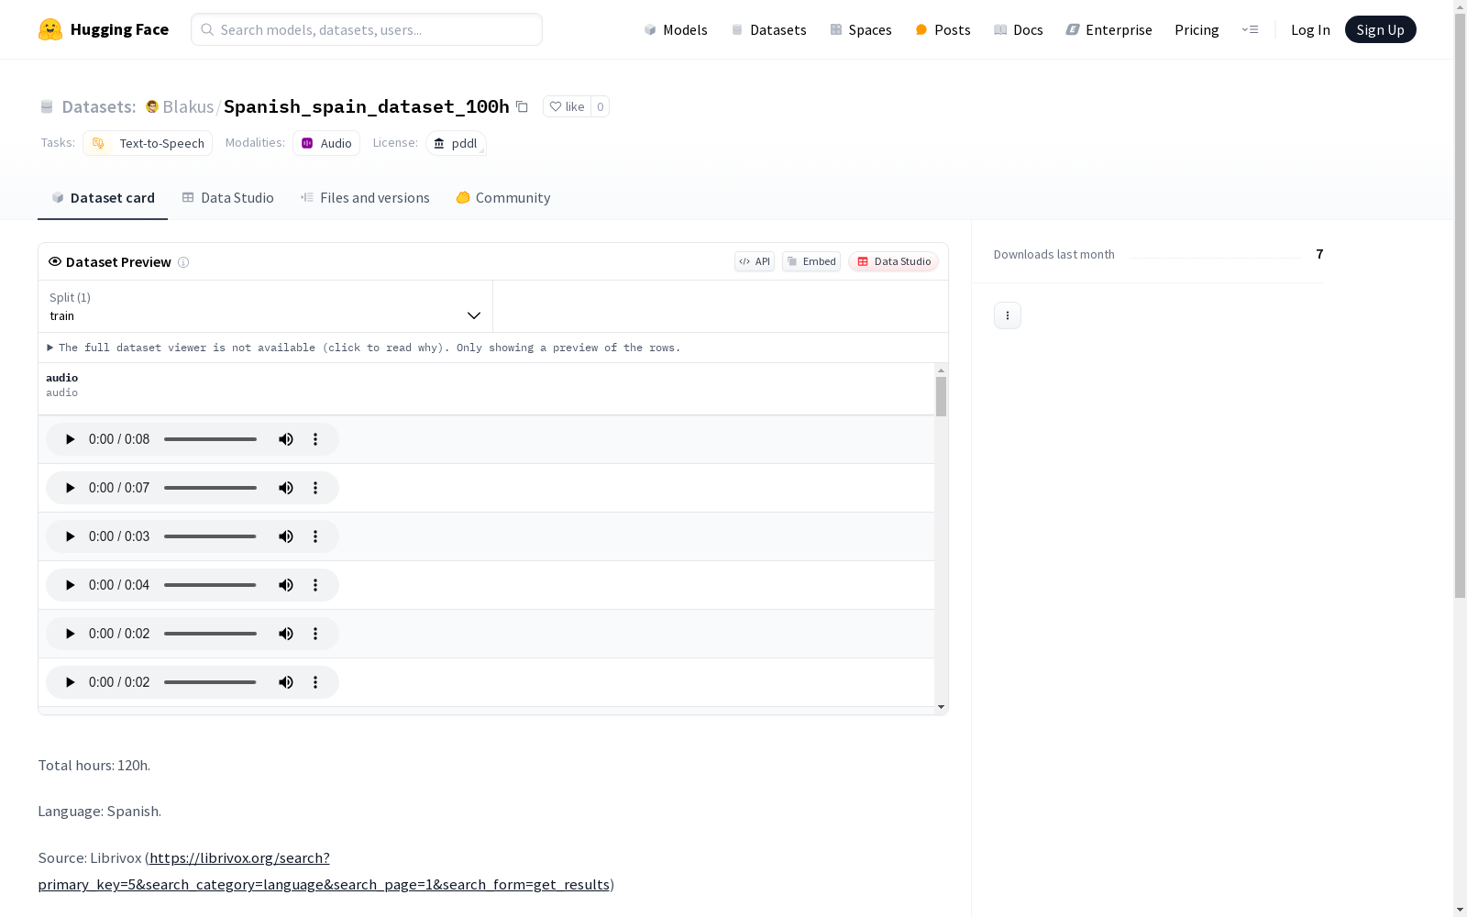
Task: Click the Hugging Face logo icon
Action: pyautogui.click(x=50, y=29)
